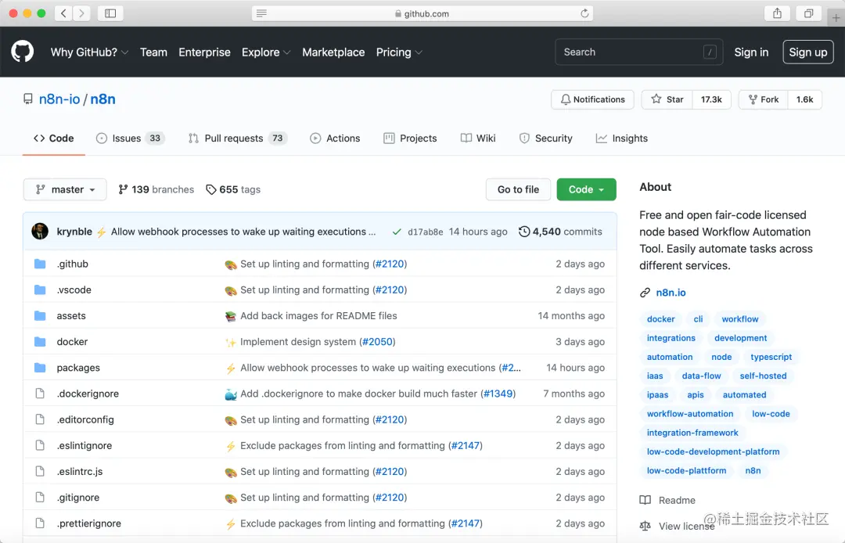Click commit hash d17ab8e
The width and height of the screenshot is (845, 543).
[425, 232]
